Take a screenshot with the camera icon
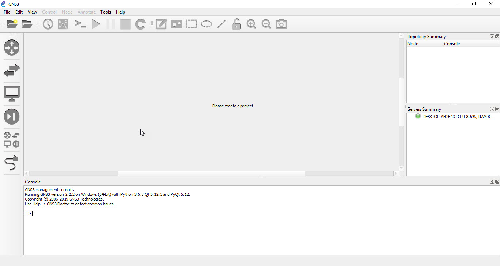The height and width of the screenshot is (266, 500). [281, 24]
